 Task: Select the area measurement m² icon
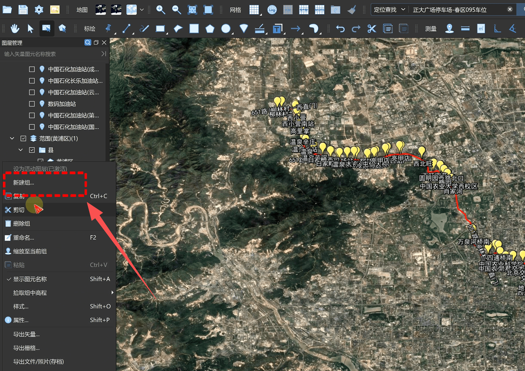pyautogui.click(x=481, y=29)
